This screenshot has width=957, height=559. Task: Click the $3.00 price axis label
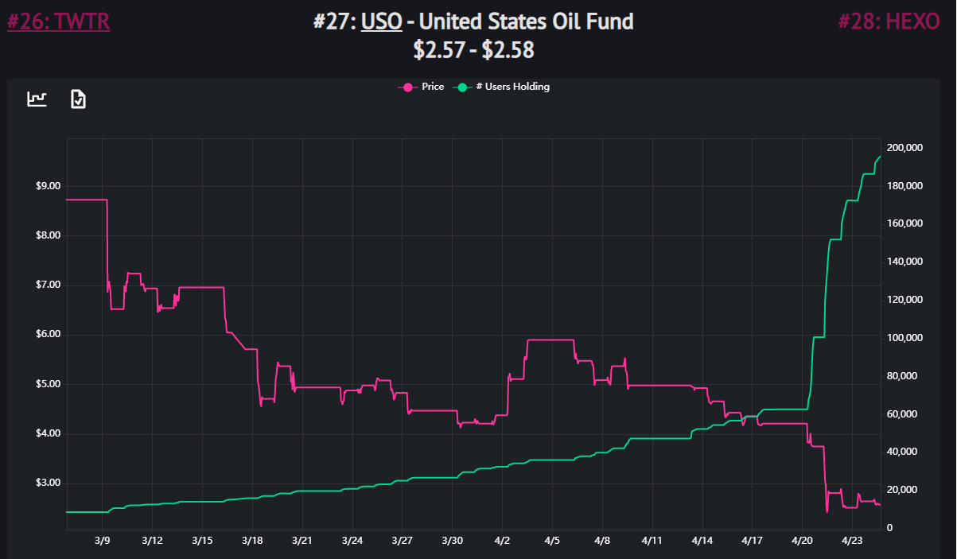[48, 483]
